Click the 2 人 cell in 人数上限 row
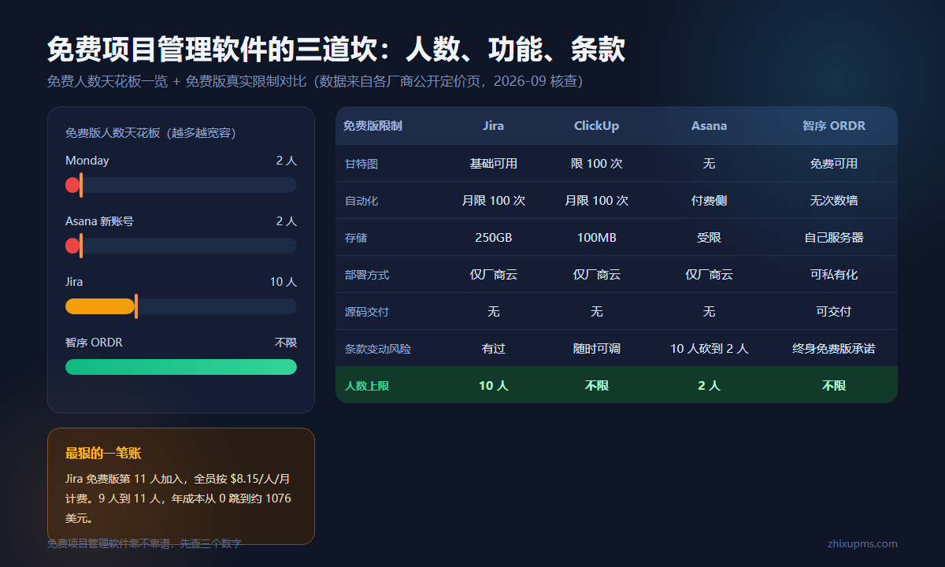Viewport: 945px width, 567px height. coord(710,386)
